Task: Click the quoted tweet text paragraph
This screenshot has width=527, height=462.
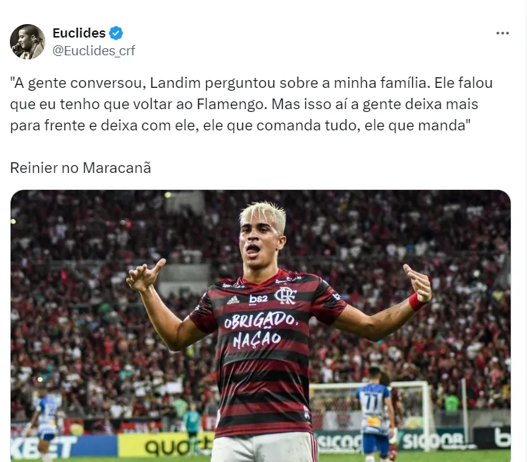Action: (x=251, y=104)
